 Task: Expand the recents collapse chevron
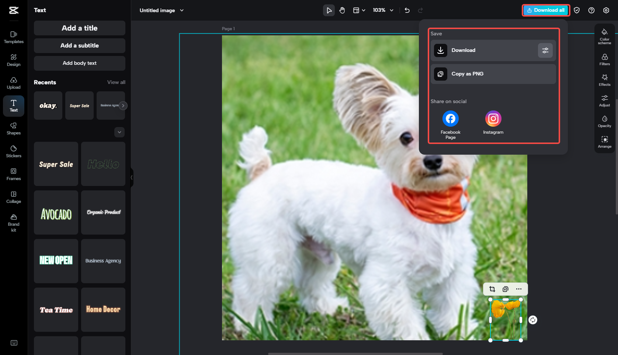(119, 132)
